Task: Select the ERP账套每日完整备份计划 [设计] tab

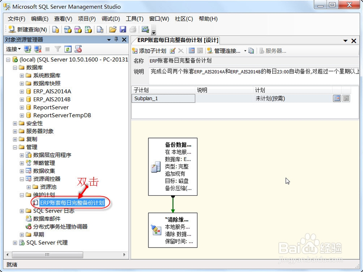Action: click(178, 40)
